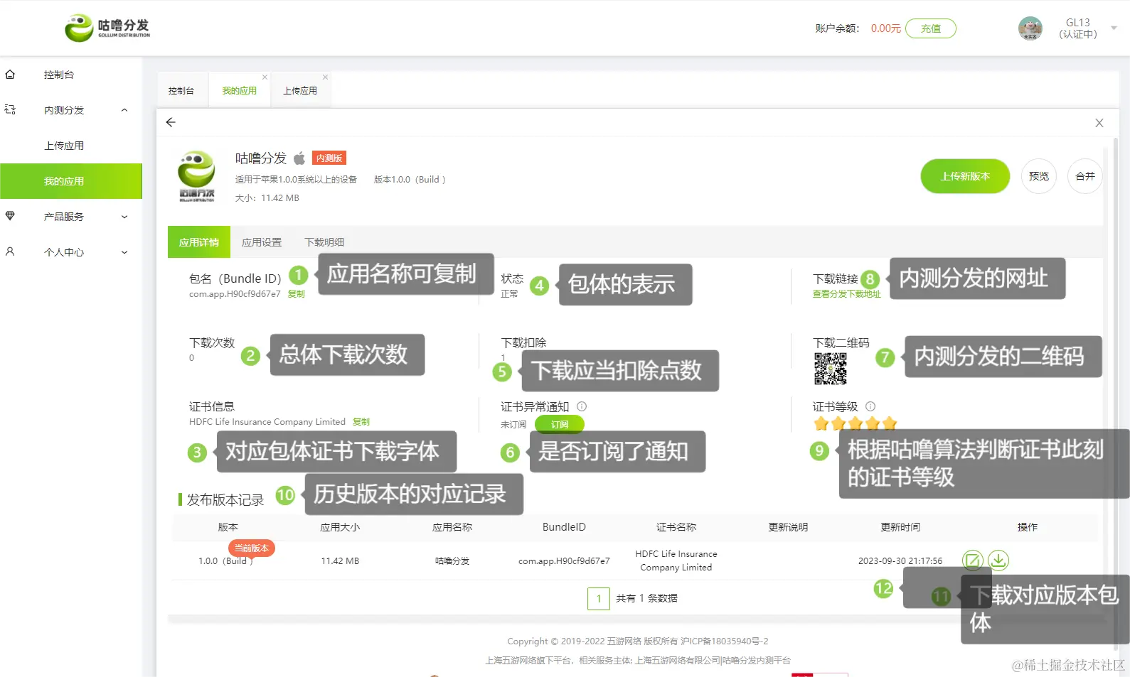
Task: Open the 应用设置 tab
Action: coord(262,242)
